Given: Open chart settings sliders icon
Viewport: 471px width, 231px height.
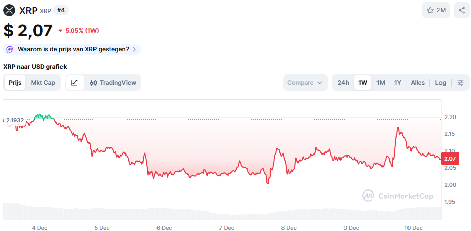Looking at the screenshot, I should (460, 83).
